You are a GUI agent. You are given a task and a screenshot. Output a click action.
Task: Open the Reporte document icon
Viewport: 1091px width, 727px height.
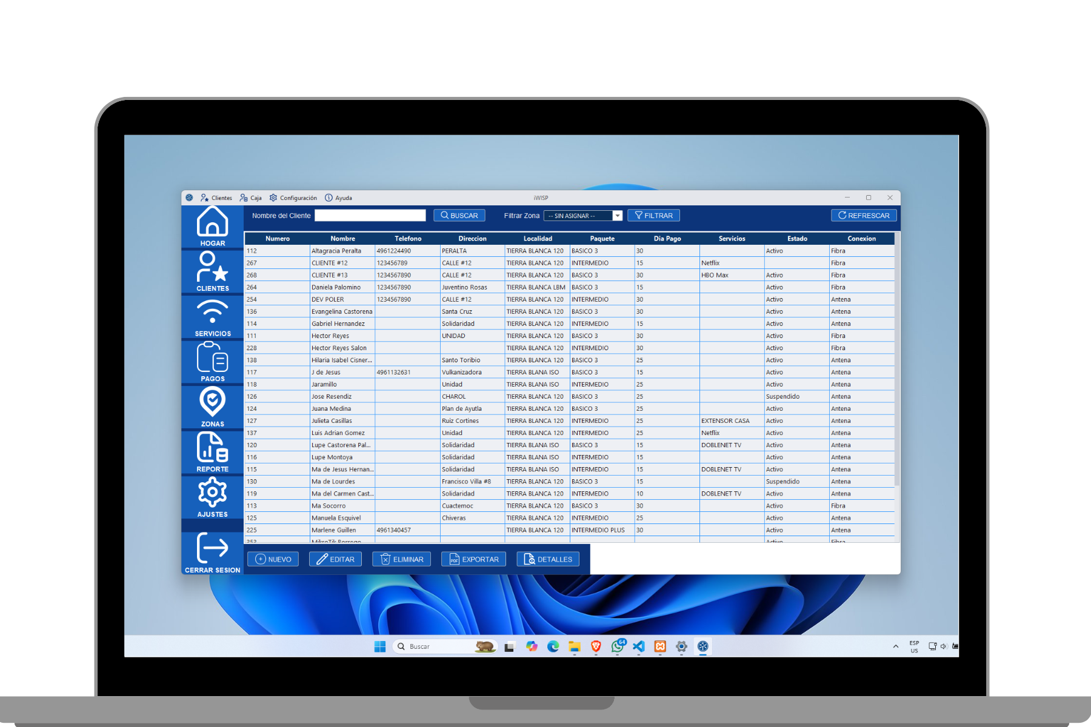click(x=212, y=451)
